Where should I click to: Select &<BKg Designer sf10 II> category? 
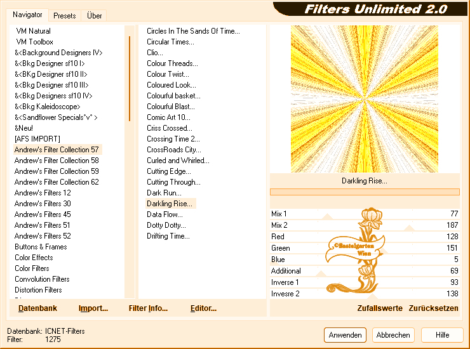[x=51, y=74]
